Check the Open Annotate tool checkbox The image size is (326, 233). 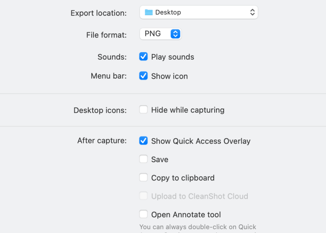[x=143, y=214]
